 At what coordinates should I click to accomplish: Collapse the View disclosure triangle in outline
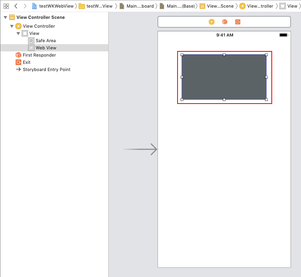[18, 33]
